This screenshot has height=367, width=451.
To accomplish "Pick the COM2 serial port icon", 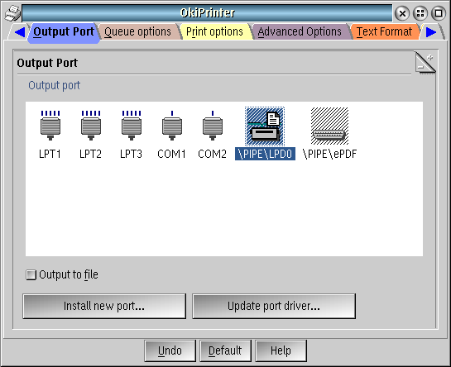I will (213, 126).
